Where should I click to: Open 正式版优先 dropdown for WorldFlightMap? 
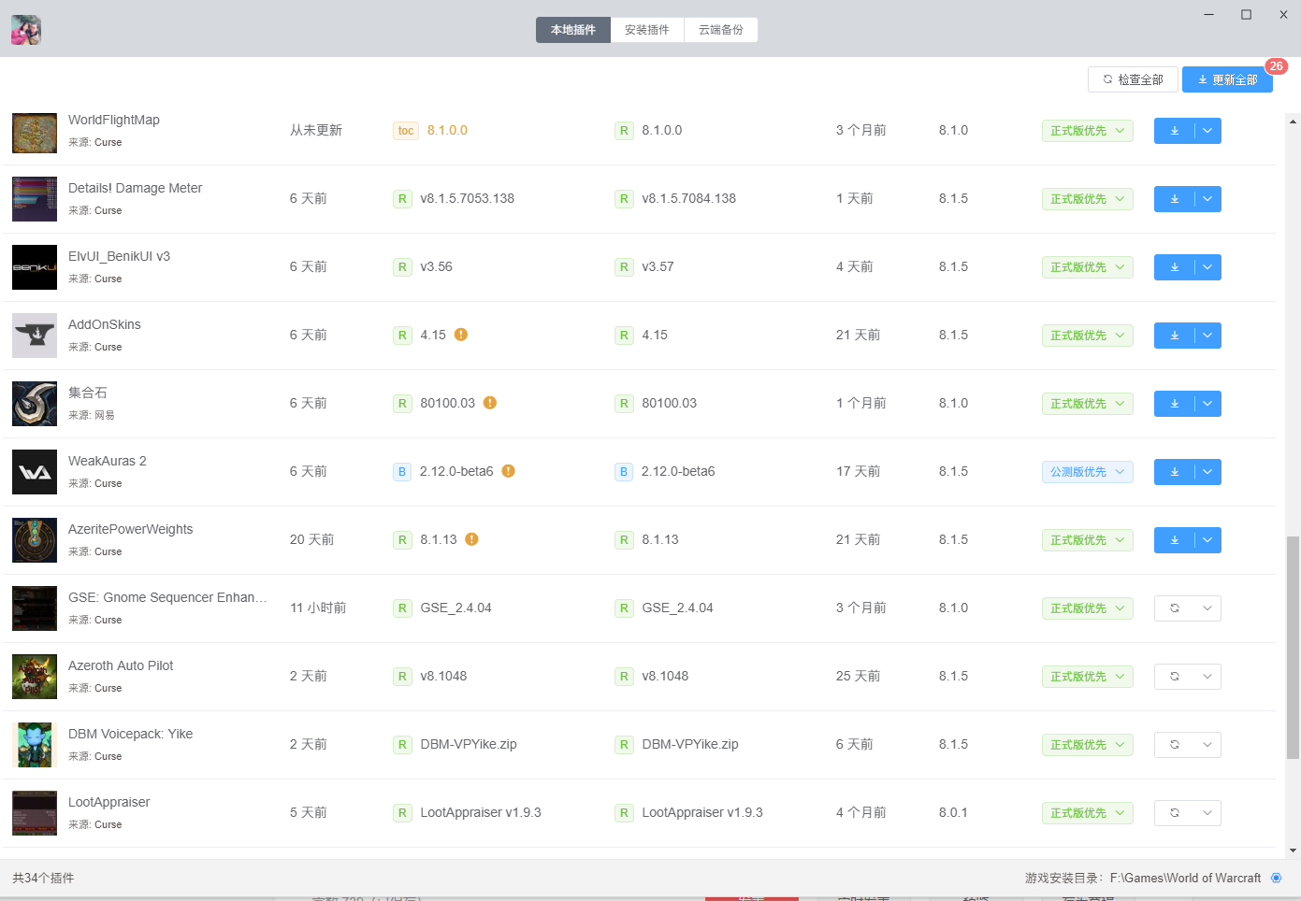point(1088,131)
